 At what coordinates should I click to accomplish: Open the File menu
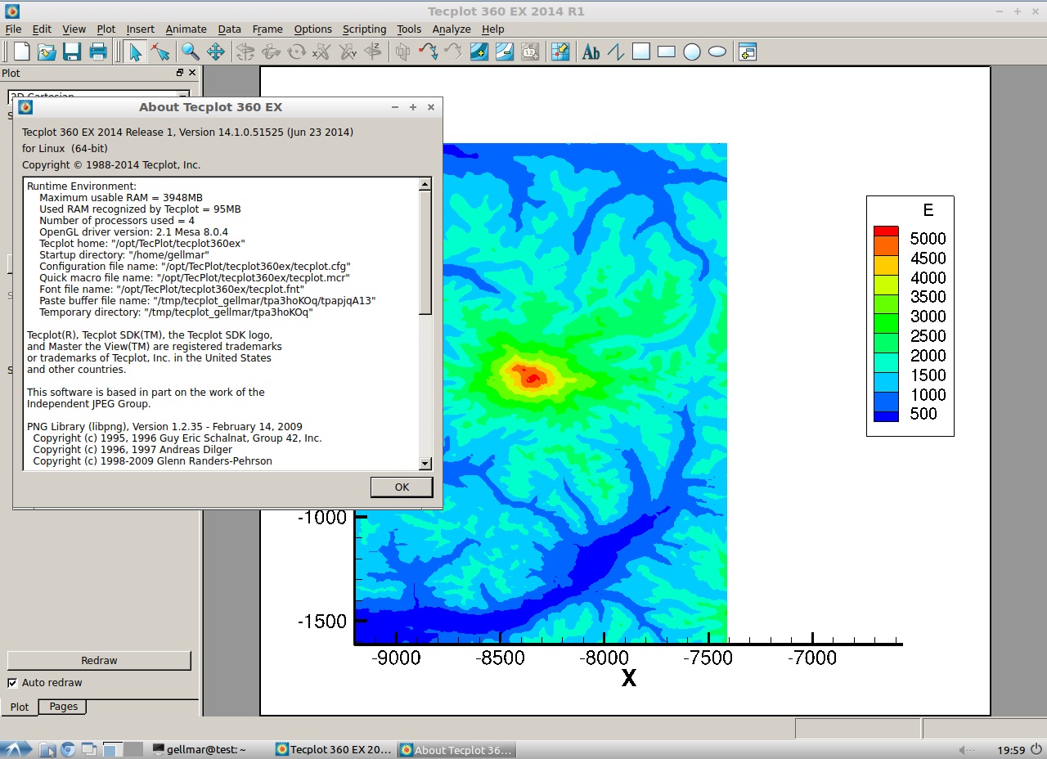click(13, 29)
